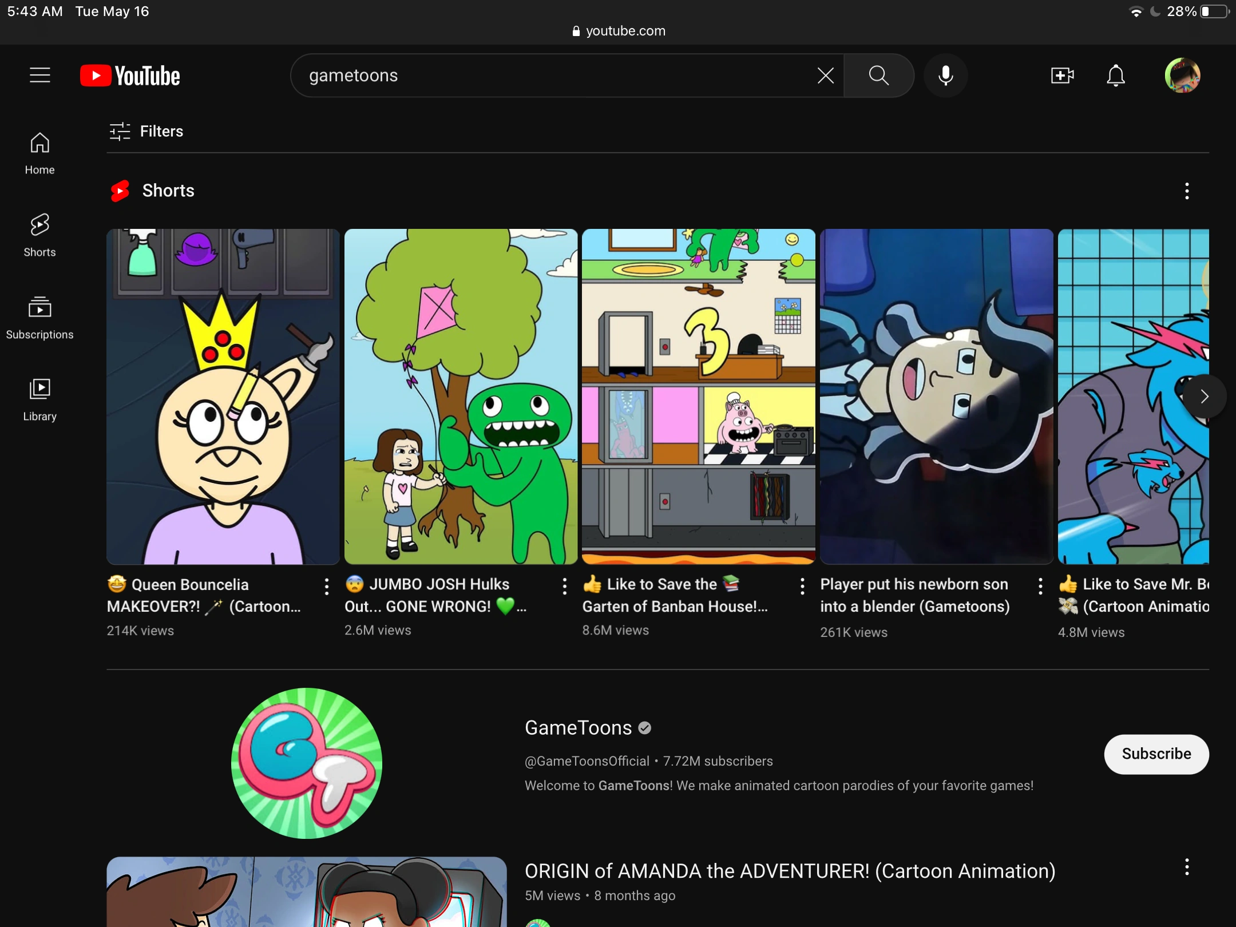Click the red Shorts logo icon
Viewport: 1236px width, 927px height.
(x=120, y=190)
